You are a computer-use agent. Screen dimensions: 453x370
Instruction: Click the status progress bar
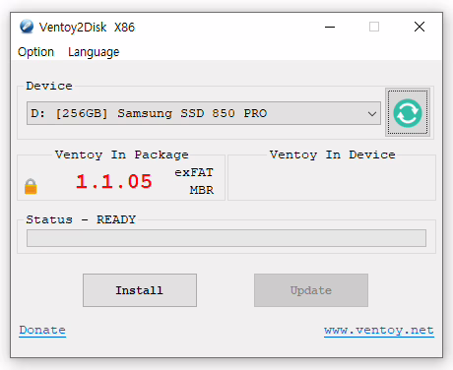(226, 238)
